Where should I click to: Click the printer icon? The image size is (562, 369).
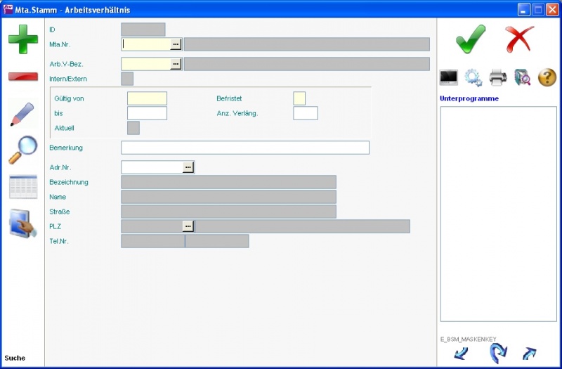[498, 77]
